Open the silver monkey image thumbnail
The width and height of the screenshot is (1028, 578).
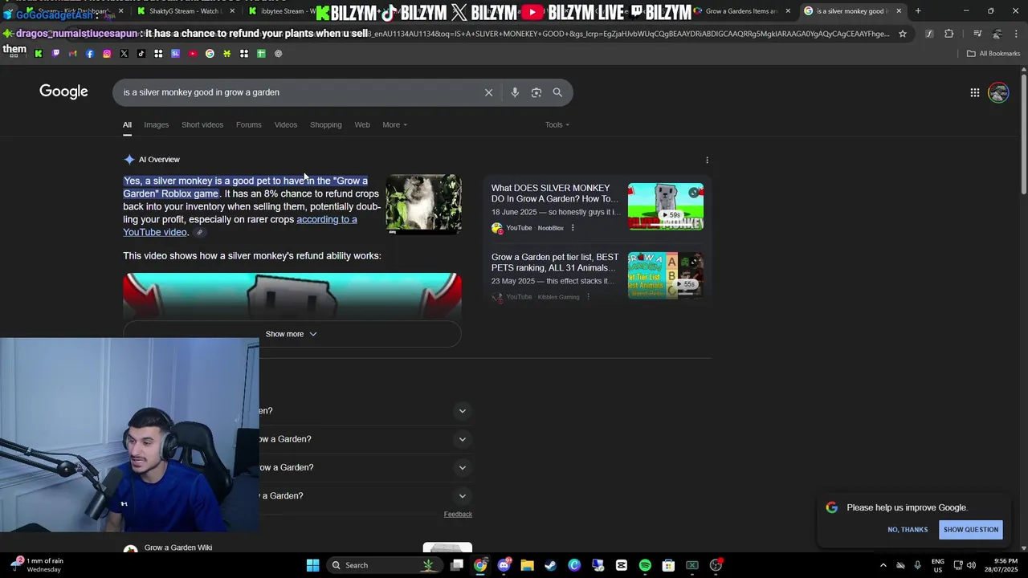(423, 203)
